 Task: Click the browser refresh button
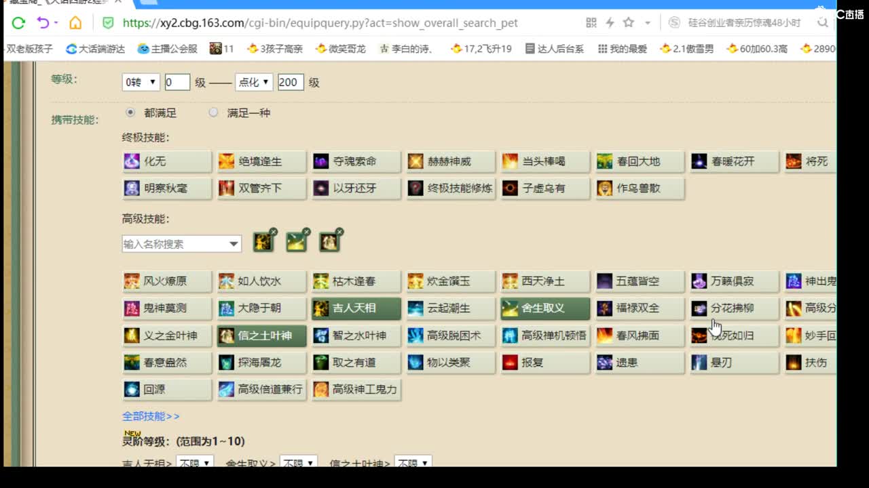(x=18, y=22)
